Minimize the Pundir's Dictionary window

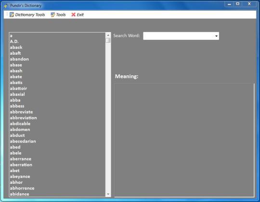(229, 4)
